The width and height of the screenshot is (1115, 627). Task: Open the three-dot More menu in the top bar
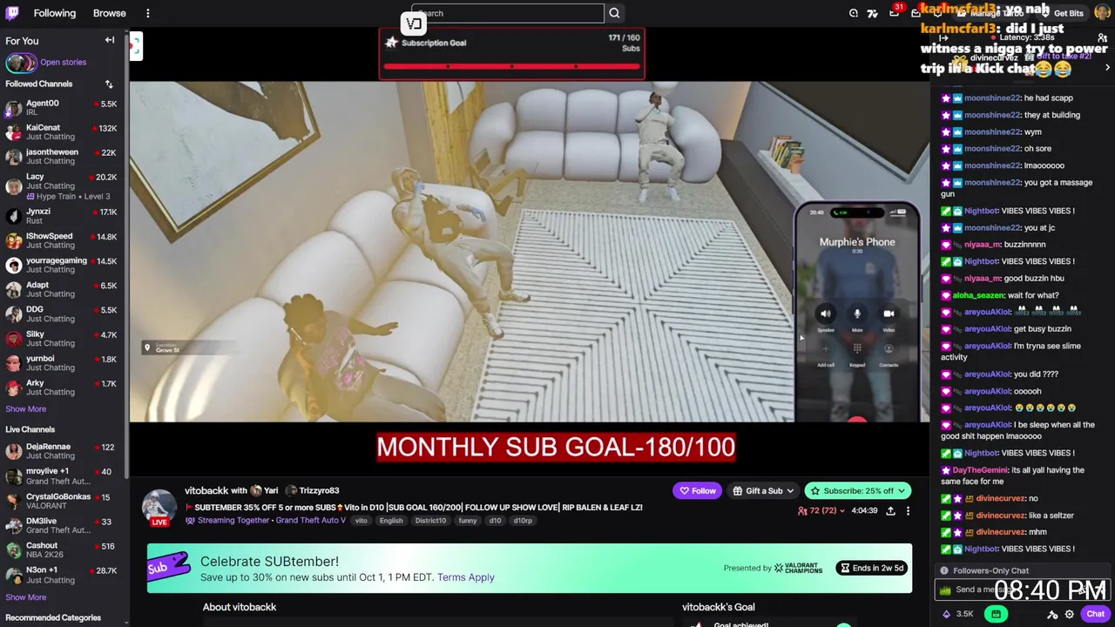(x=147, y=13)
